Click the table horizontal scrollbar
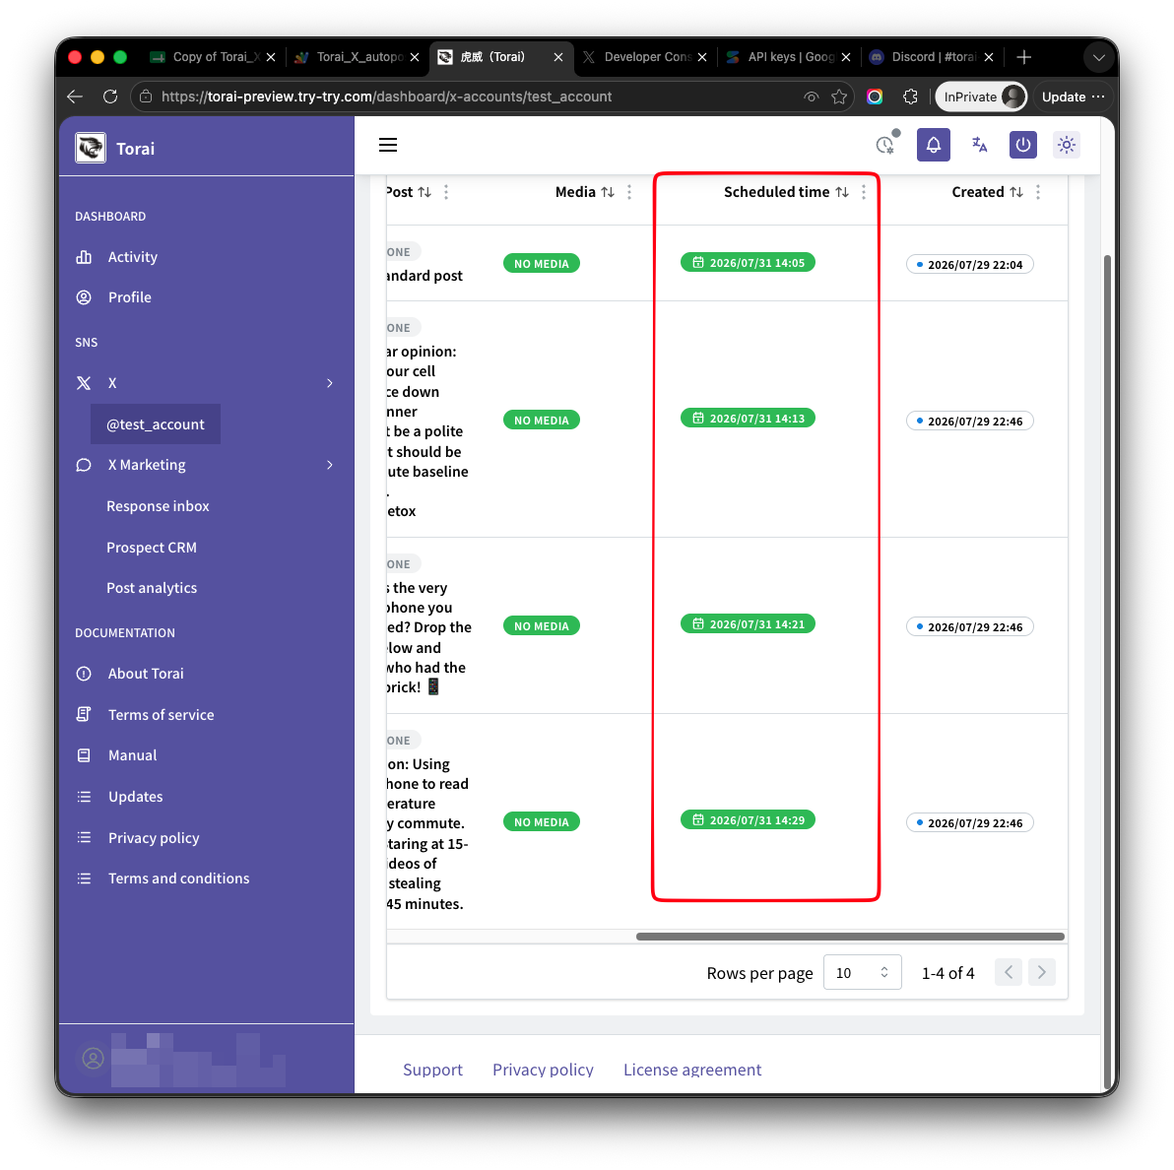 coord(850,937)
